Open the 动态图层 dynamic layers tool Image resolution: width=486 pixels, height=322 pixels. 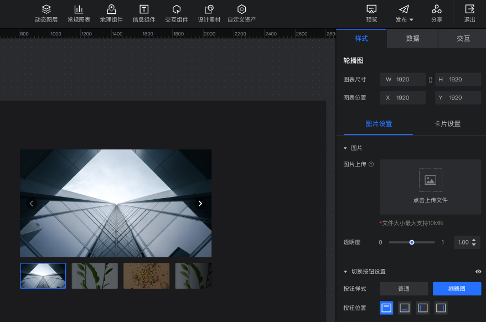pyautogui.click(x=46, y=13)
